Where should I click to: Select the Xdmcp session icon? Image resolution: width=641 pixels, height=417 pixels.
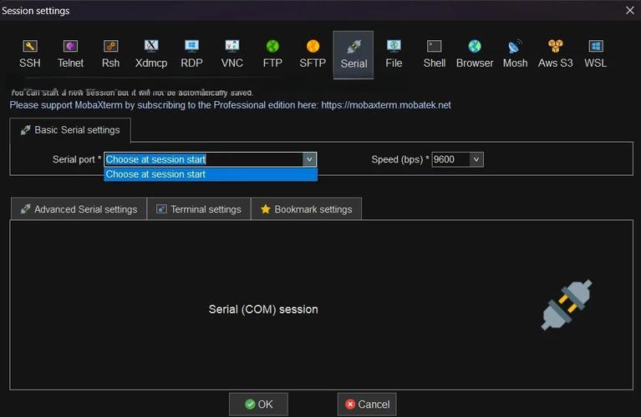coord(151,54)
